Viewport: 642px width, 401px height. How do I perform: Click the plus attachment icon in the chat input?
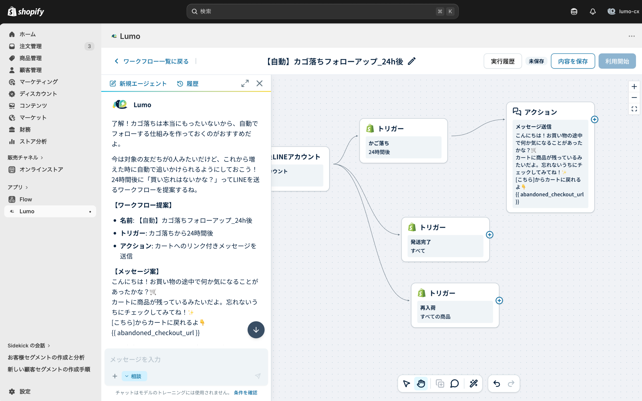click(x=115, y=376)
